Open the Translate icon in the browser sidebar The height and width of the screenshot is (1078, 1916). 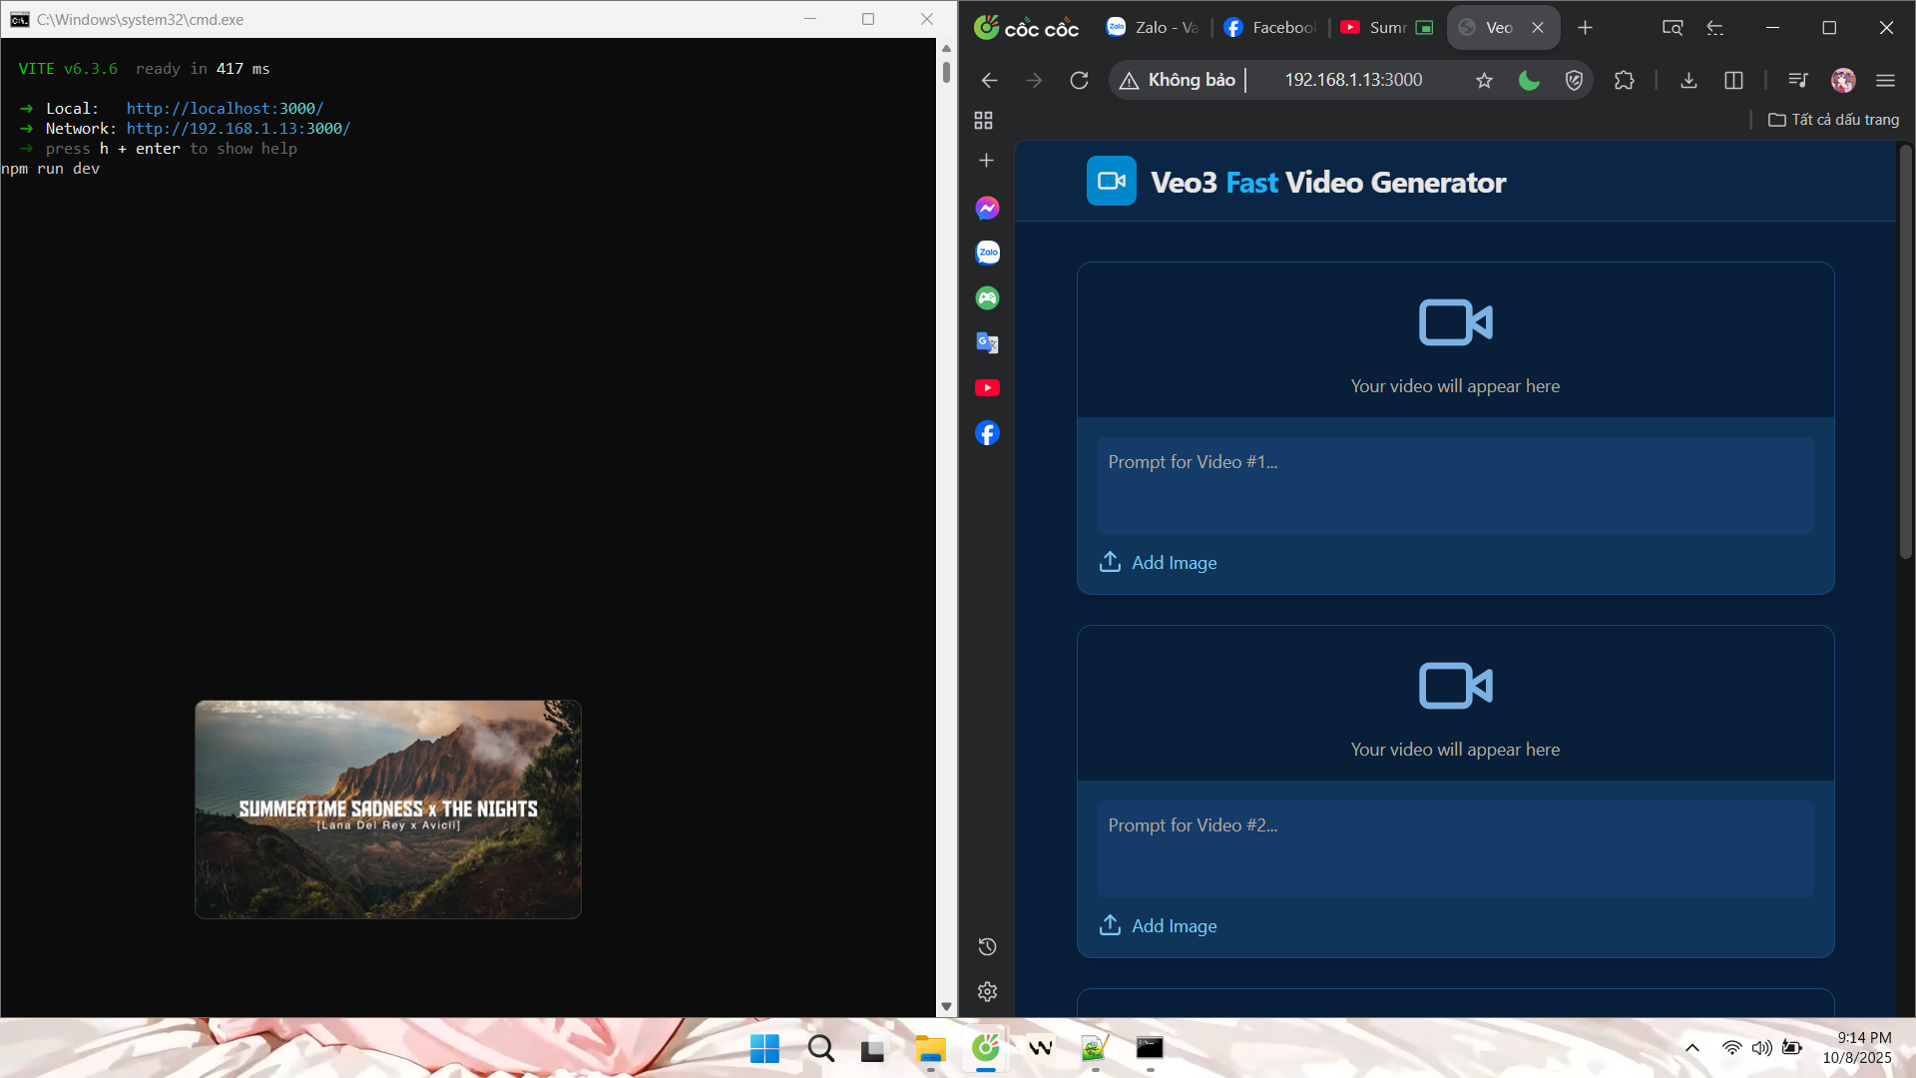tap(987, 342)
